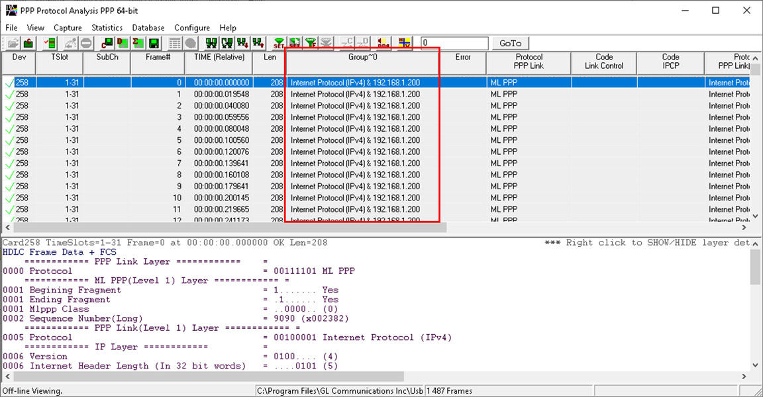Select the row with time 00:00:00.019548
The image size is (763, 397).
(376, 94)
